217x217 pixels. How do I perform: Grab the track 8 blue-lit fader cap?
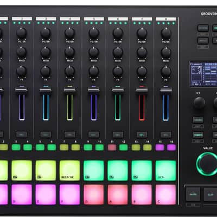coord(166,90)
